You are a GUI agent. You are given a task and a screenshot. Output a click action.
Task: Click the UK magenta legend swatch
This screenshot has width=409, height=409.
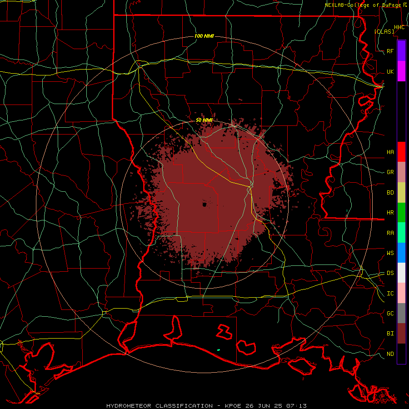pos(401,71)
